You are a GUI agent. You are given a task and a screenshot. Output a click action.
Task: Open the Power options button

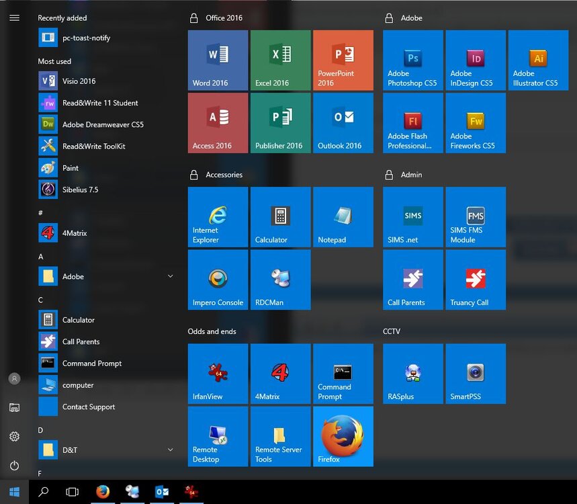click(14, 466)
